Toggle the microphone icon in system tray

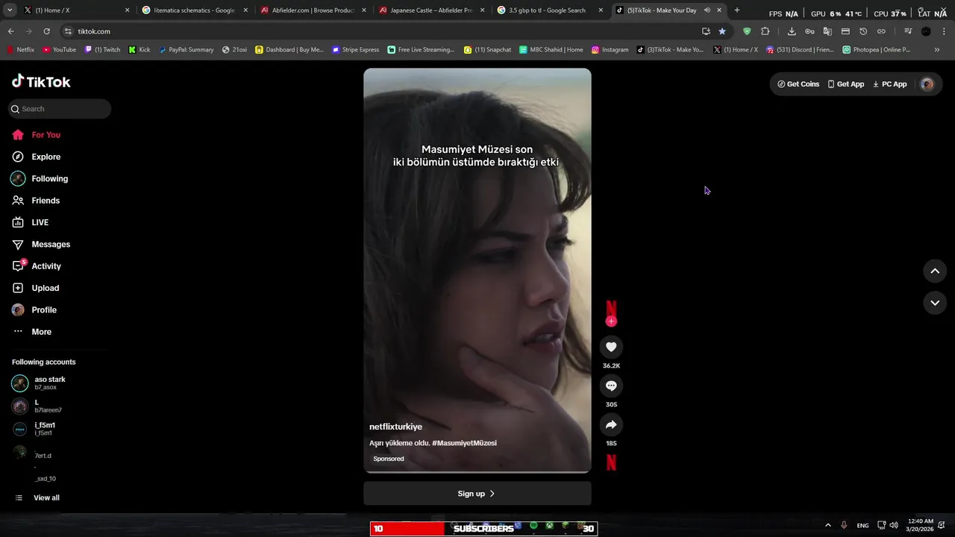(844, 525)
